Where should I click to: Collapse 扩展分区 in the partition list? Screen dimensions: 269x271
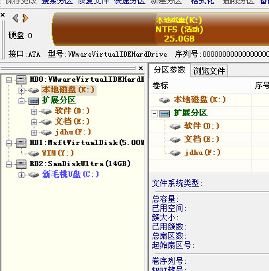(x=154, y=113)
